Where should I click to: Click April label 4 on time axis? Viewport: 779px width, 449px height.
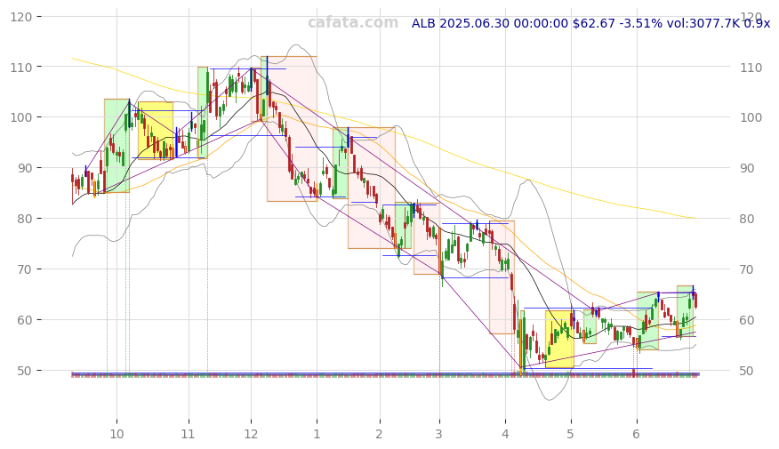click(505, 434)
